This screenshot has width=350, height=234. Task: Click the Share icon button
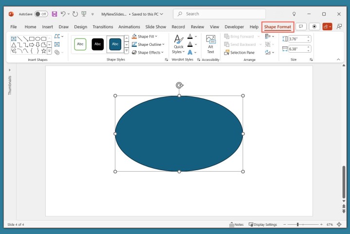tap(327, 27)
